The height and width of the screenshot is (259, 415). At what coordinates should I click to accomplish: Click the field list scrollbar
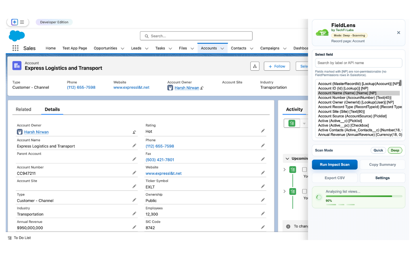(400, 83)
